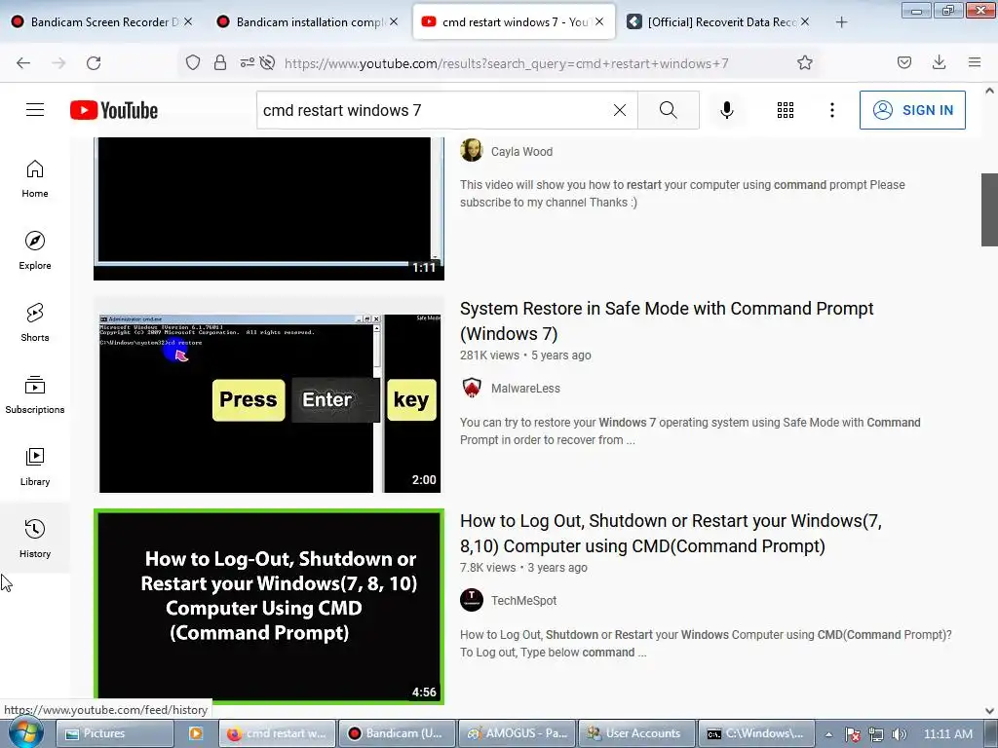Switch to C:\Windows command prompt taskbar item
Image resolution: width=998 pixels, height=748 pixels.
tap(757, 733)
